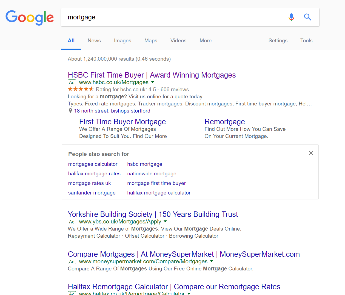Search for hsbc mortgage suggestion
The height and width of the screenshot is (295, 345).
click(x=145, y=164)
